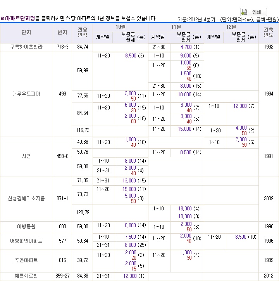Viewport: 279px width, 281px height.
Task: Open apartment 대우유토피아 details
Action: (26, 94)
